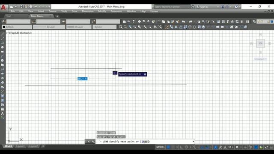Click the Rotate icon in modify toolbar
Image resolution: width=274 pixels, height=154 pixels.
[194, 27]
